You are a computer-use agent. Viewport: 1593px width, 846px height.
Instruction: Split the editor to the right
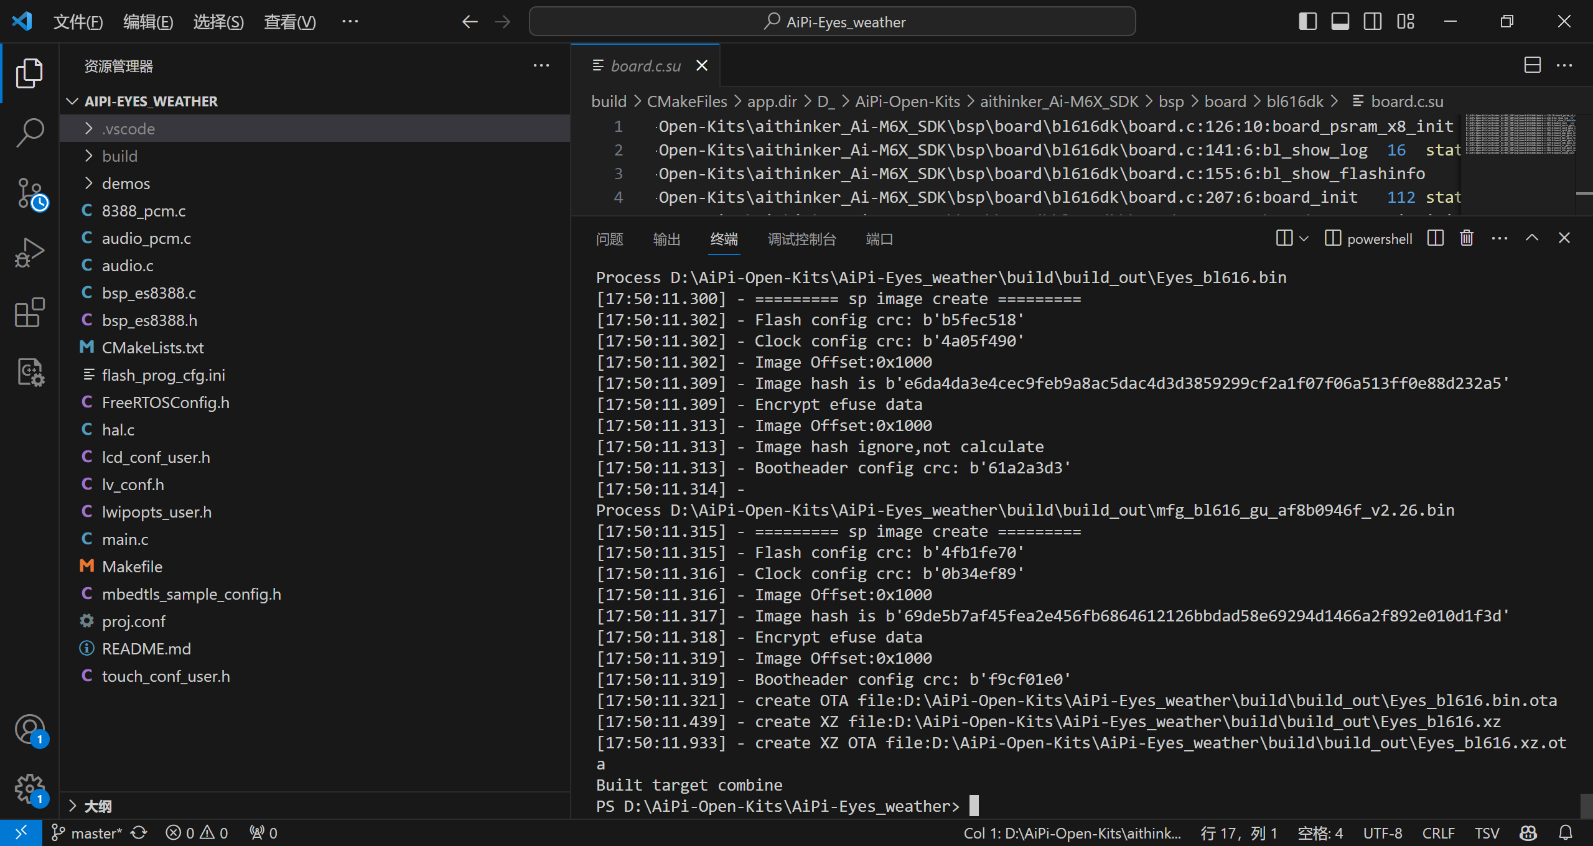click(x=1532, y=65)
